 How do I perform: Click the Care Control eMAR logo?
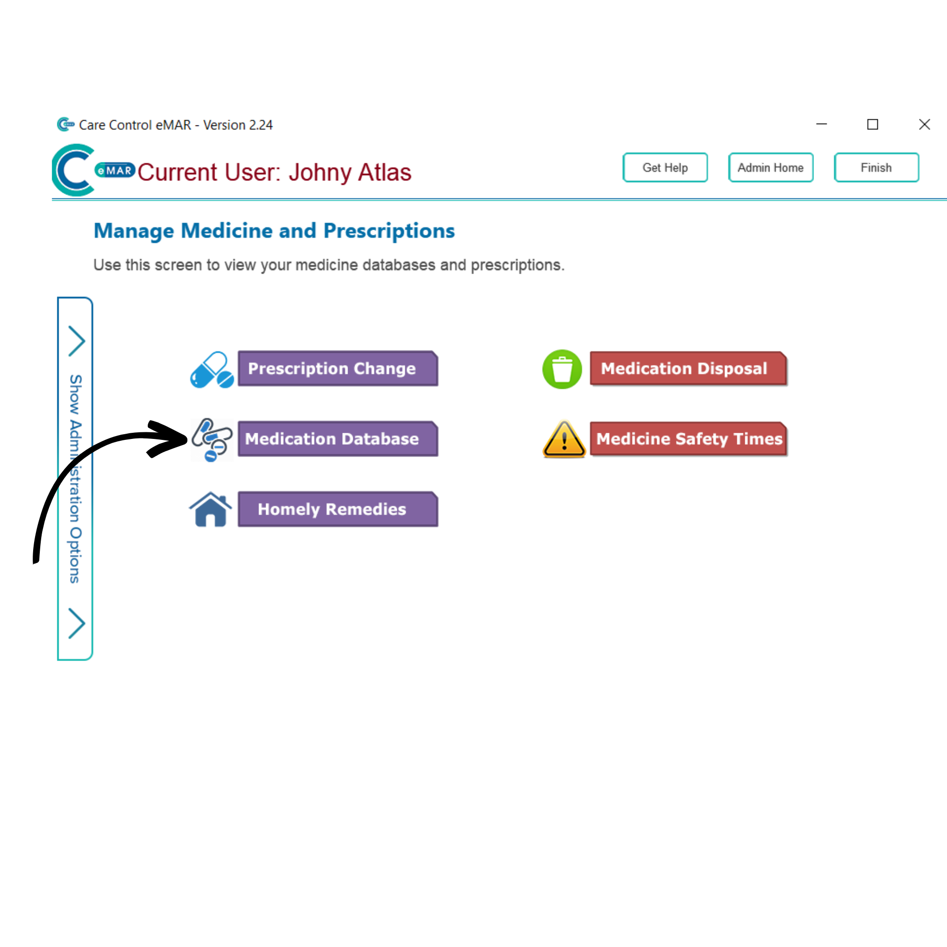tap(93, 170)
